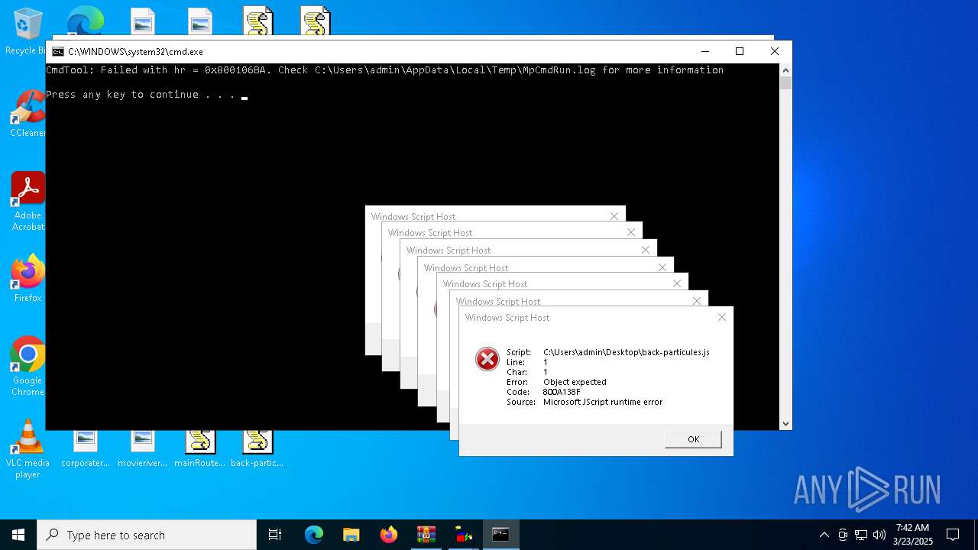Click the red error icon in dialog
Screen dimensions: 978x550
(487, 359)
